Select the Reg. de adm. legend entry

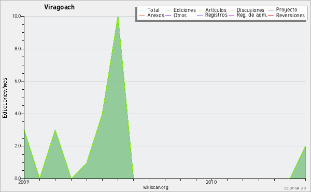(x=252, y=15)
